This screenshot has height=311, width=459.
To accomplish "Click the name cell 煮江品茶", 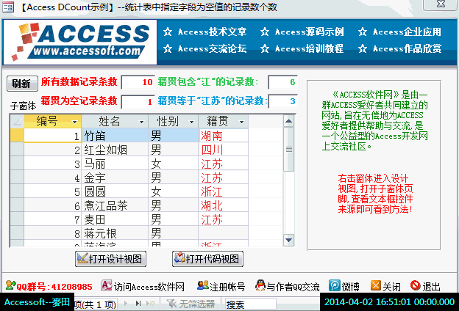I will click(x=115, y=205).
